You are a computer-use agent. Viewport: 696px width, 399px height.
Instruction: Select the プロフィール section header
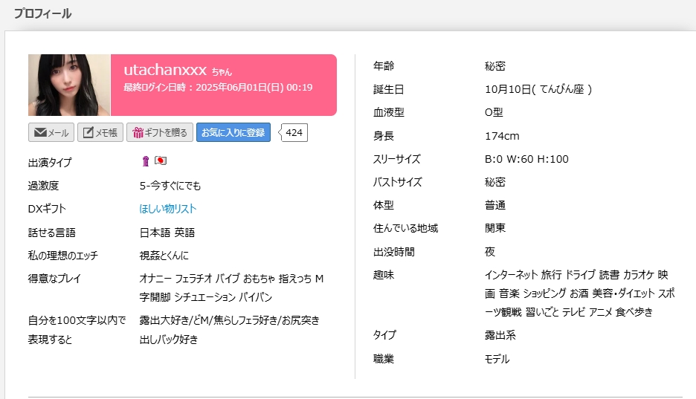point(42,13)
